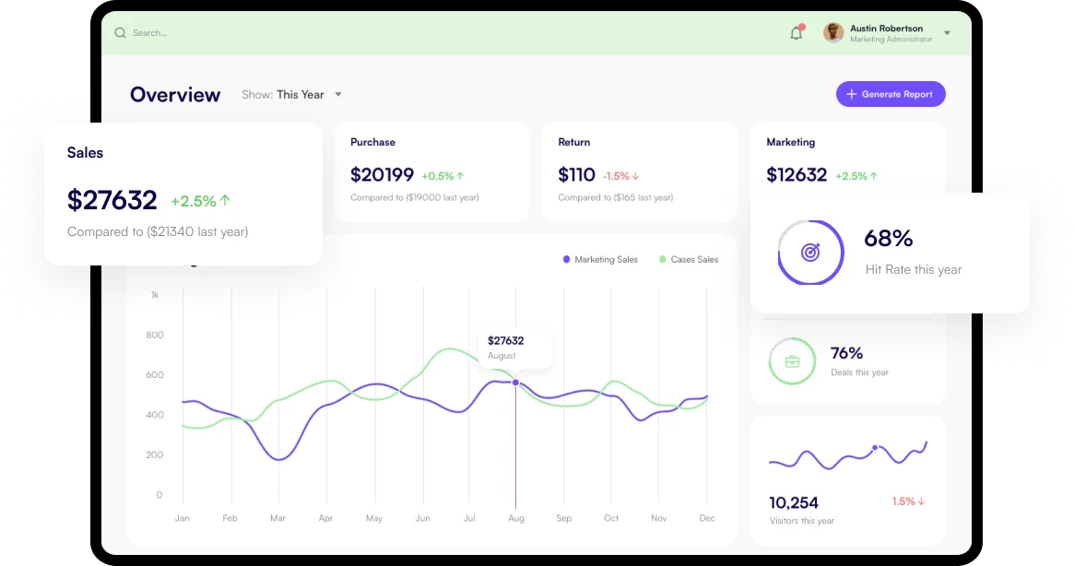Click the Generate Report button

click(x=891, y=94)
